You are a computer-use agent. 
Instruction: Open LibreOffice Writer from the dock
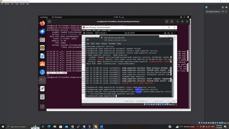42,56
